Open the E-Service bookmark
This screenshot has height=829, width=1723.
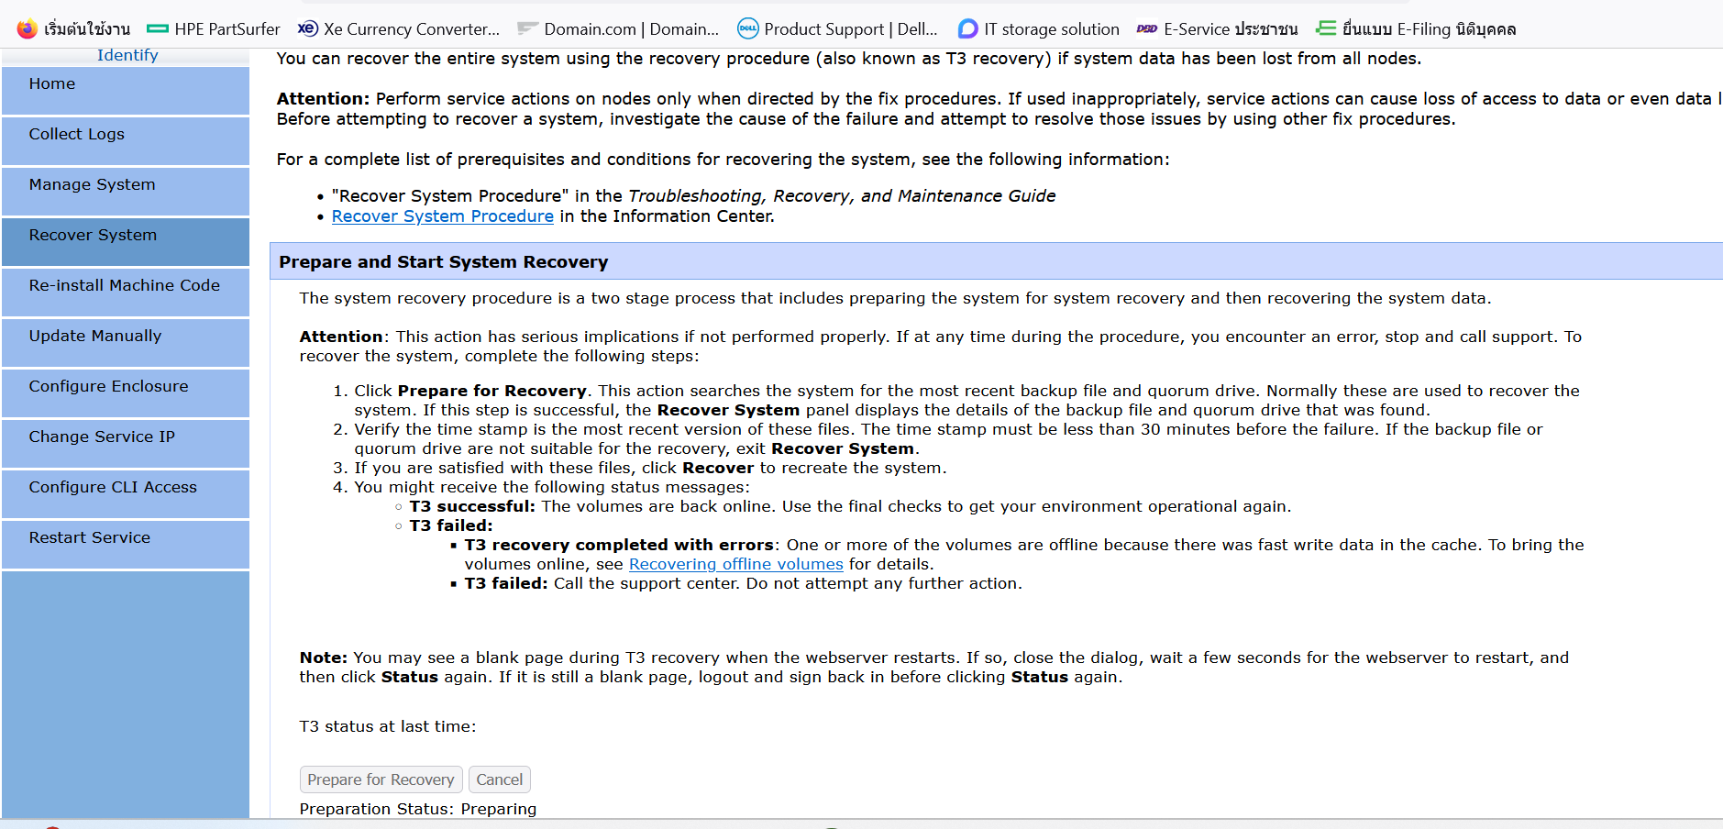[1217, 29]
